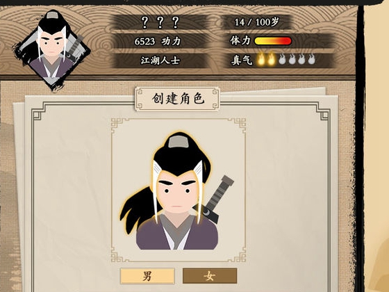Image resolution: width=389 pixels, height=292 pixels.
Task: Click the last grey 真气 flame icon
Action: (x=311, y=60)
